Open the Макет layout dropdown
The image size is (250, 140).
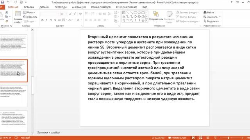tap(29, 12)
